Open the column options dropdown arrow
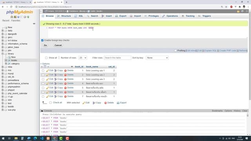 pos(72,67)
